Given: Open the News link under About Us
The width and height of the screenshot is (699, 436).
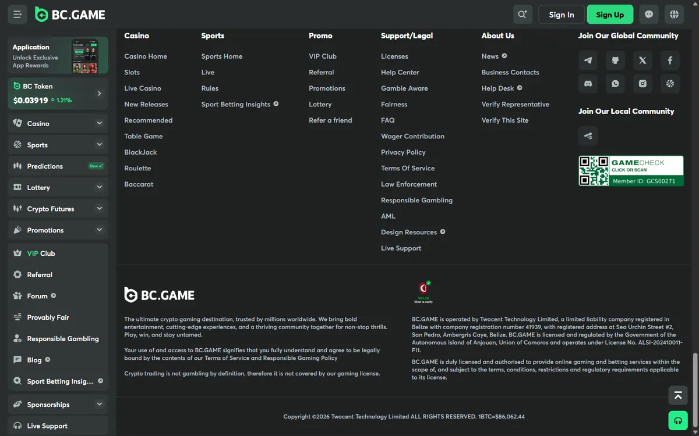Looking at the screenshot, I should [494, 56].
